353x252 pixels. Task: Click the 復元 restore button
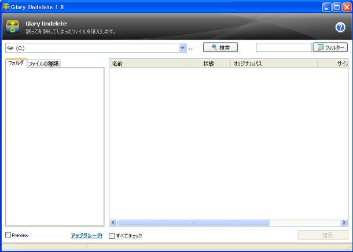click(323, 235)
